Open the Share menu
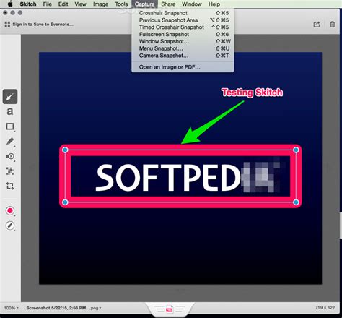342x318 pixels. coord(168,4)
